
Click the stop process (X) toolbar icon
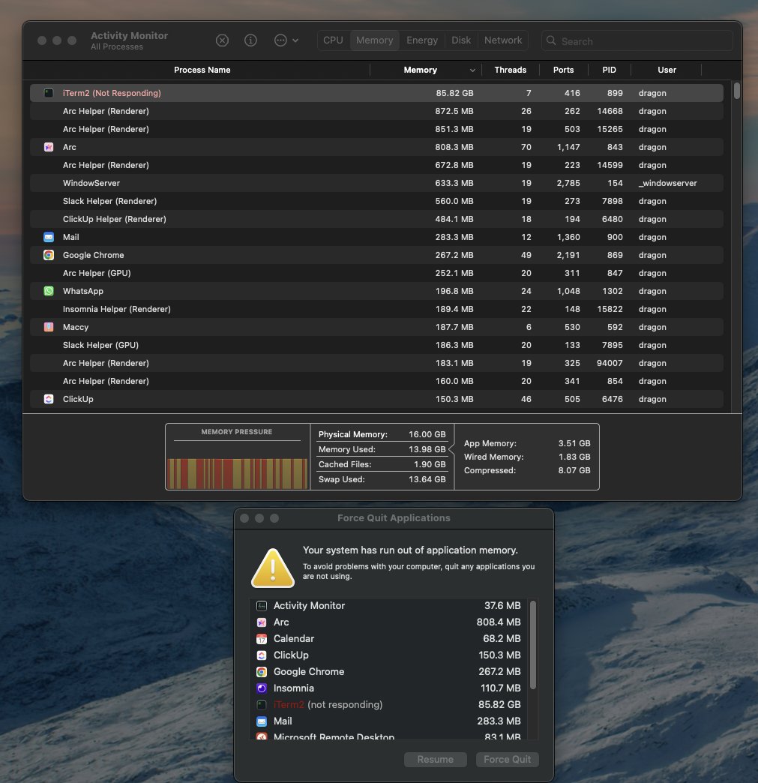[x=222, y=40]
